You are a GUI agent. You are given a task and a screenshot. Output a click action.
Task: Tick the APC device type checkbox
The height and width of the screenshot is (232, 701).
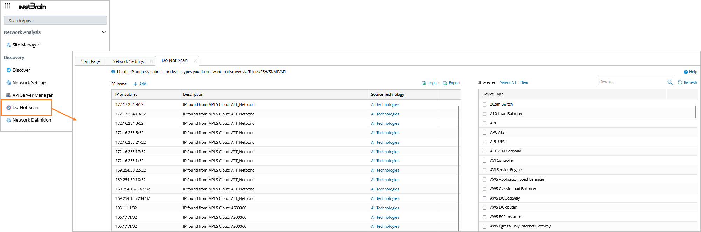pos(485,123)
